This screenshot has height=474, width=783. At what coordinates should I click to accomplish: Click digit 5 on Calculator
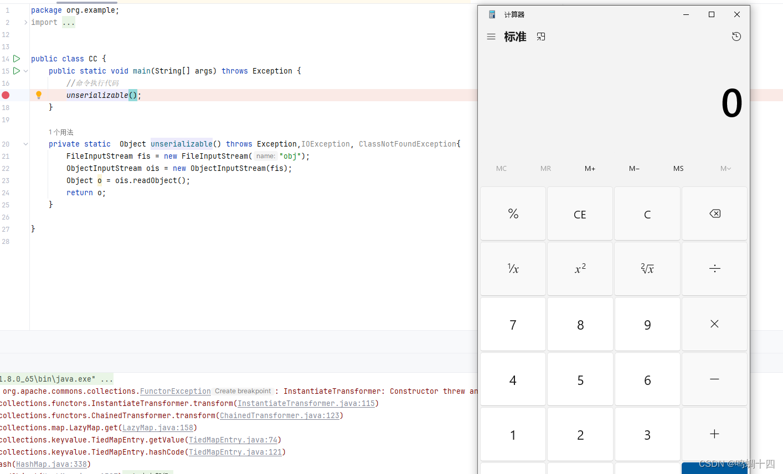[x=580, y=379]
